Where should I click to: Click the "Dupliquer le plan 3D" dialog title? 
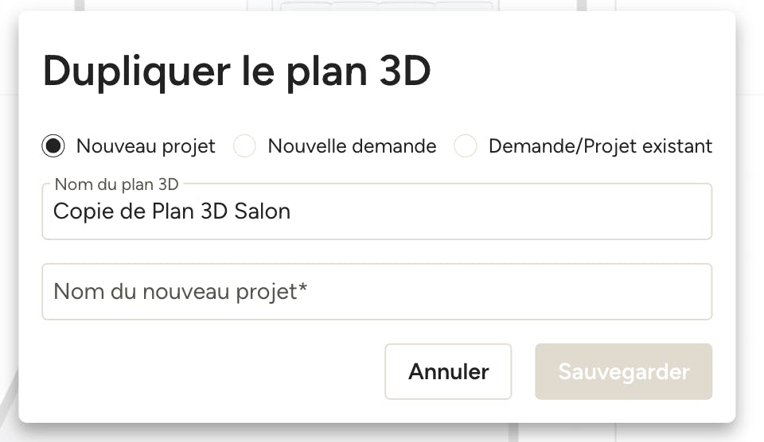click(x=237, y=72)
